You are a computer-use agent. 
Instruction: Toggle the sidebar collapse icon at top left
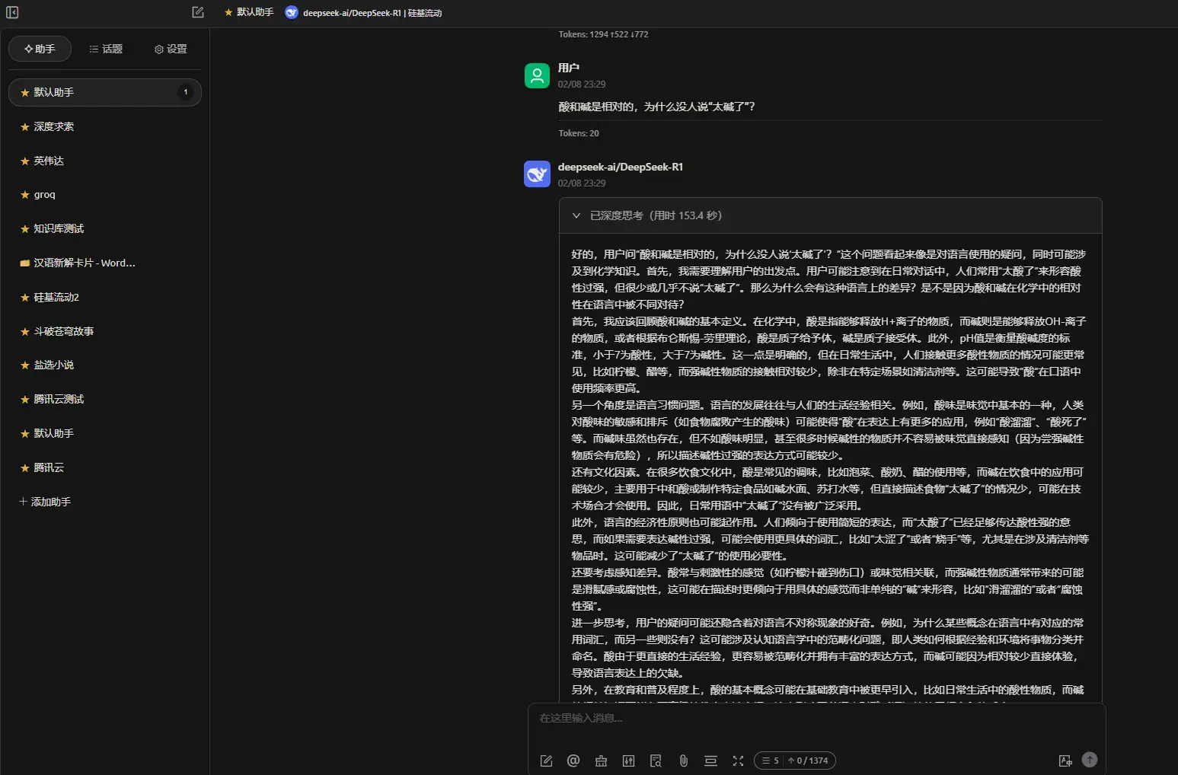(x=11, y=12)
